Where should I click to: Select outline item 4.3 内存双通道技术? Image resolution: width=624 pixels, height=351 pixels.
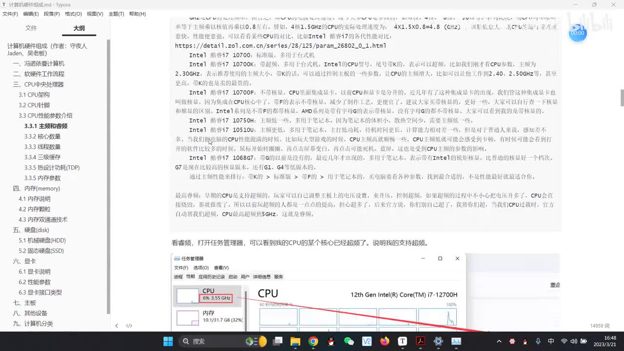(43, 219)
